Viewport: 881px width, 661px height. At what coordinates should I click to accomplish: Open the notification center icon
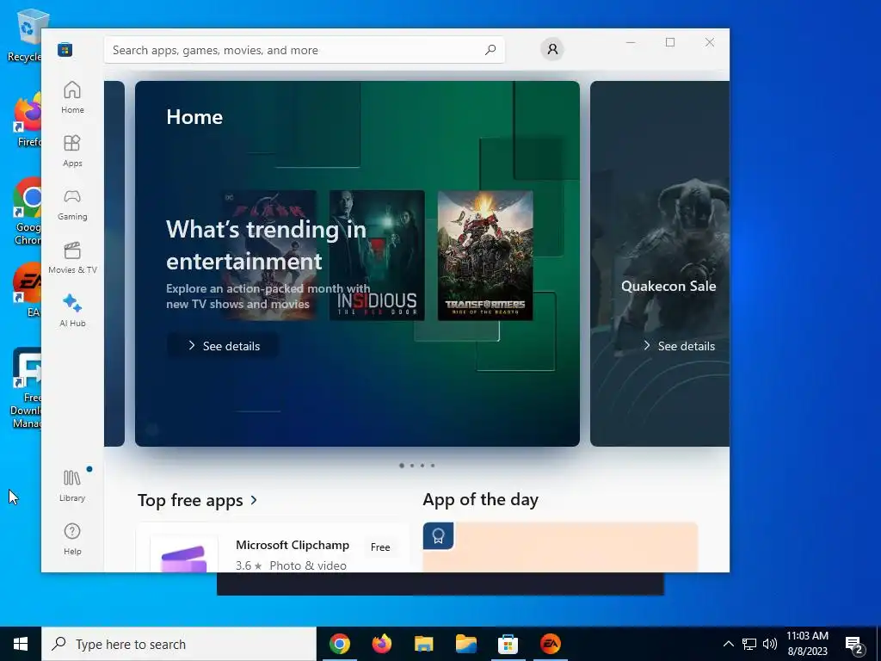pyautogui.click(x=854, y=646)
